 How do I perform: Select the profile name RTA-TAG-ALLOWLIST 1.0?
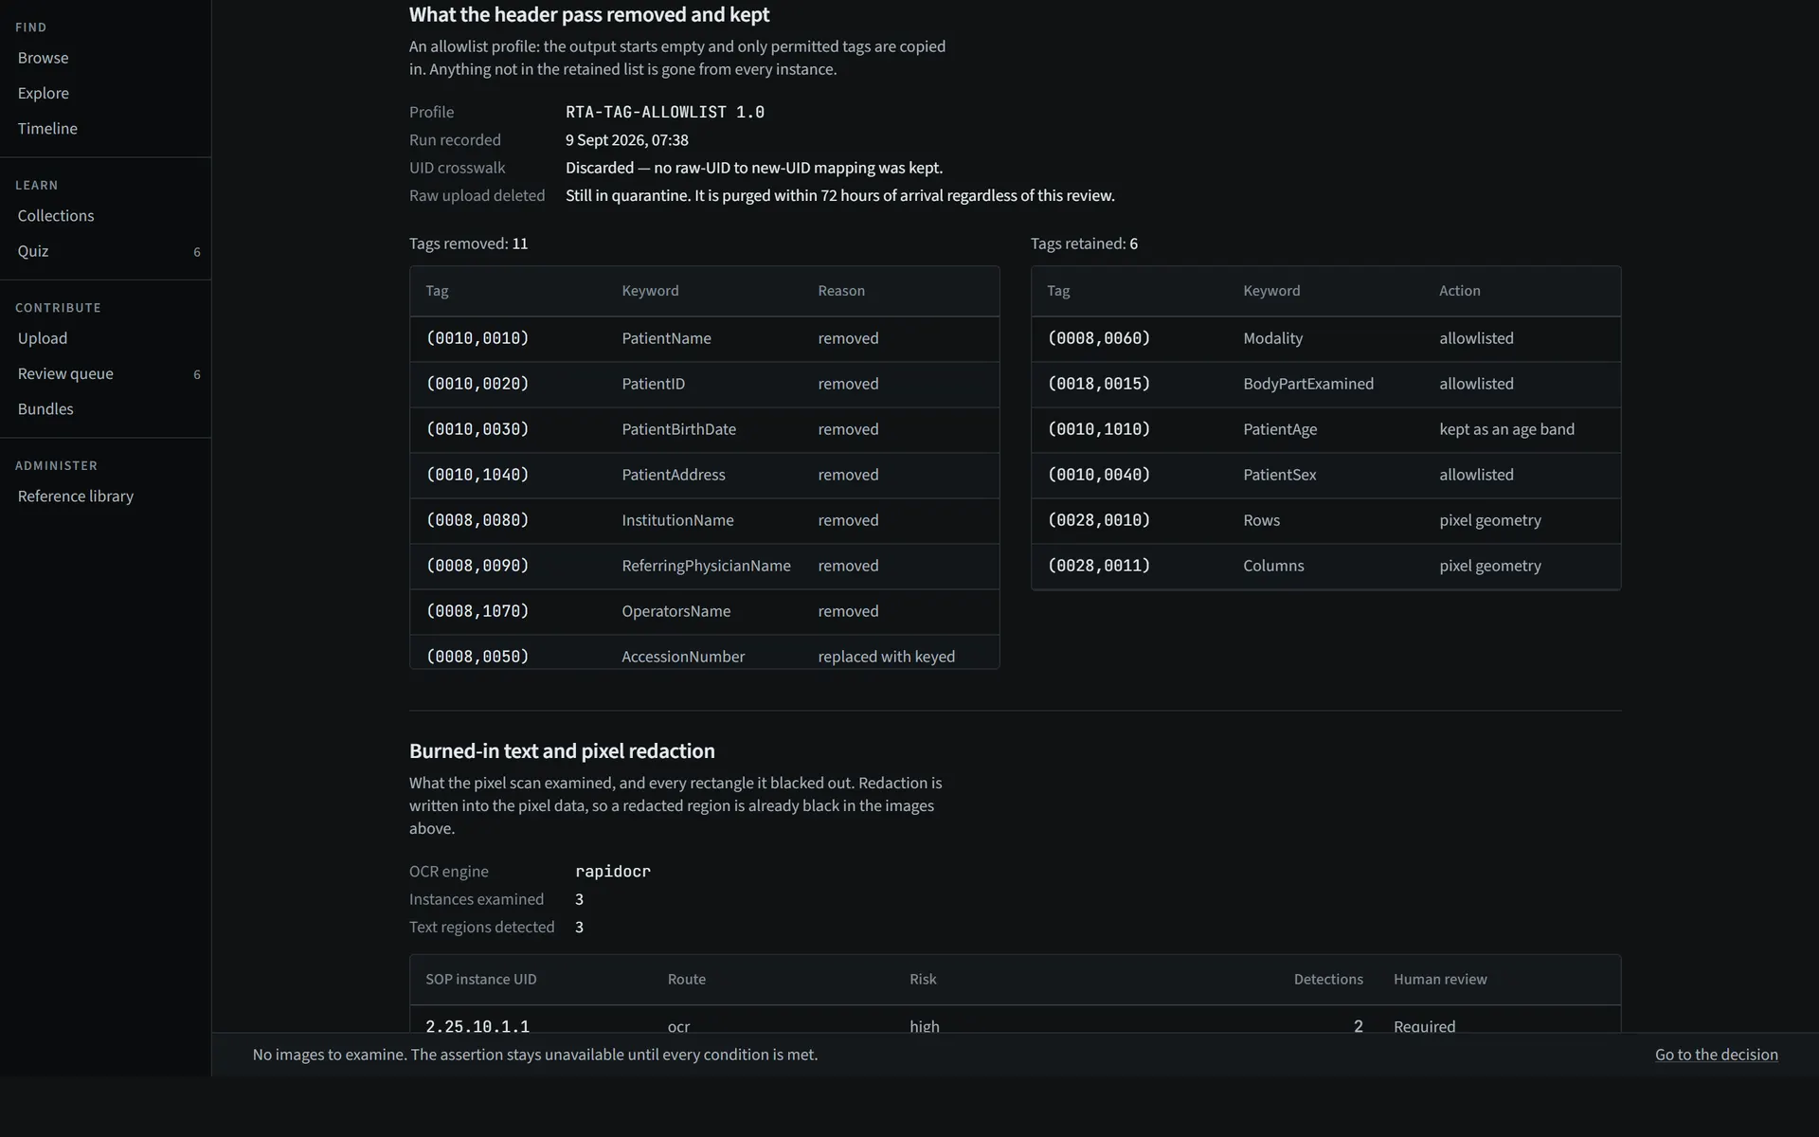[665, 112]
